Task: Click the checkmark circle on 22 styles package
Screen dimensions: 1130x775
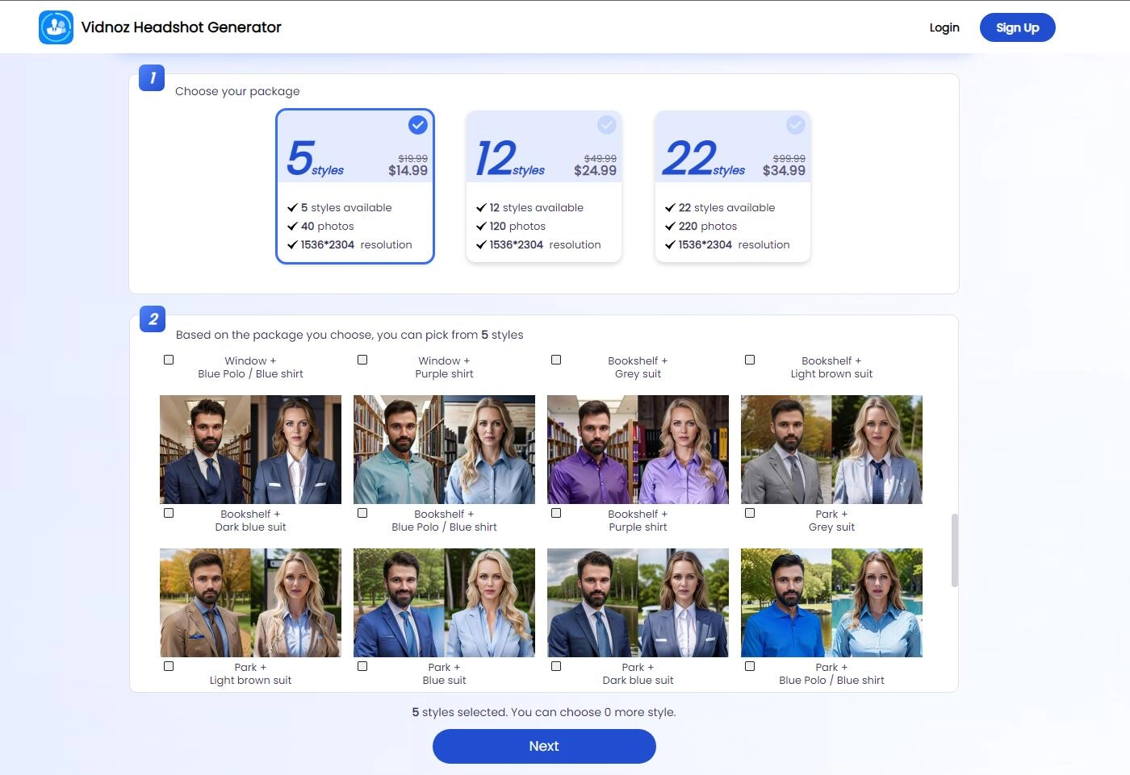Action: pyautogui.click(x=795, y=125)
